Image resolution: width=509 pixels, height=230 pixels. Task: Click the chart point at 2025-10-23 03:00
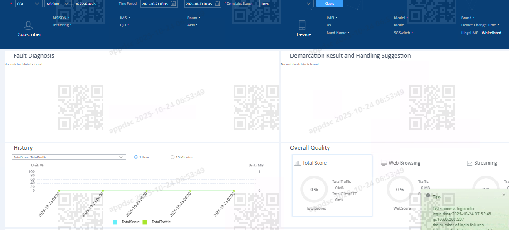[x=59, y=191]
